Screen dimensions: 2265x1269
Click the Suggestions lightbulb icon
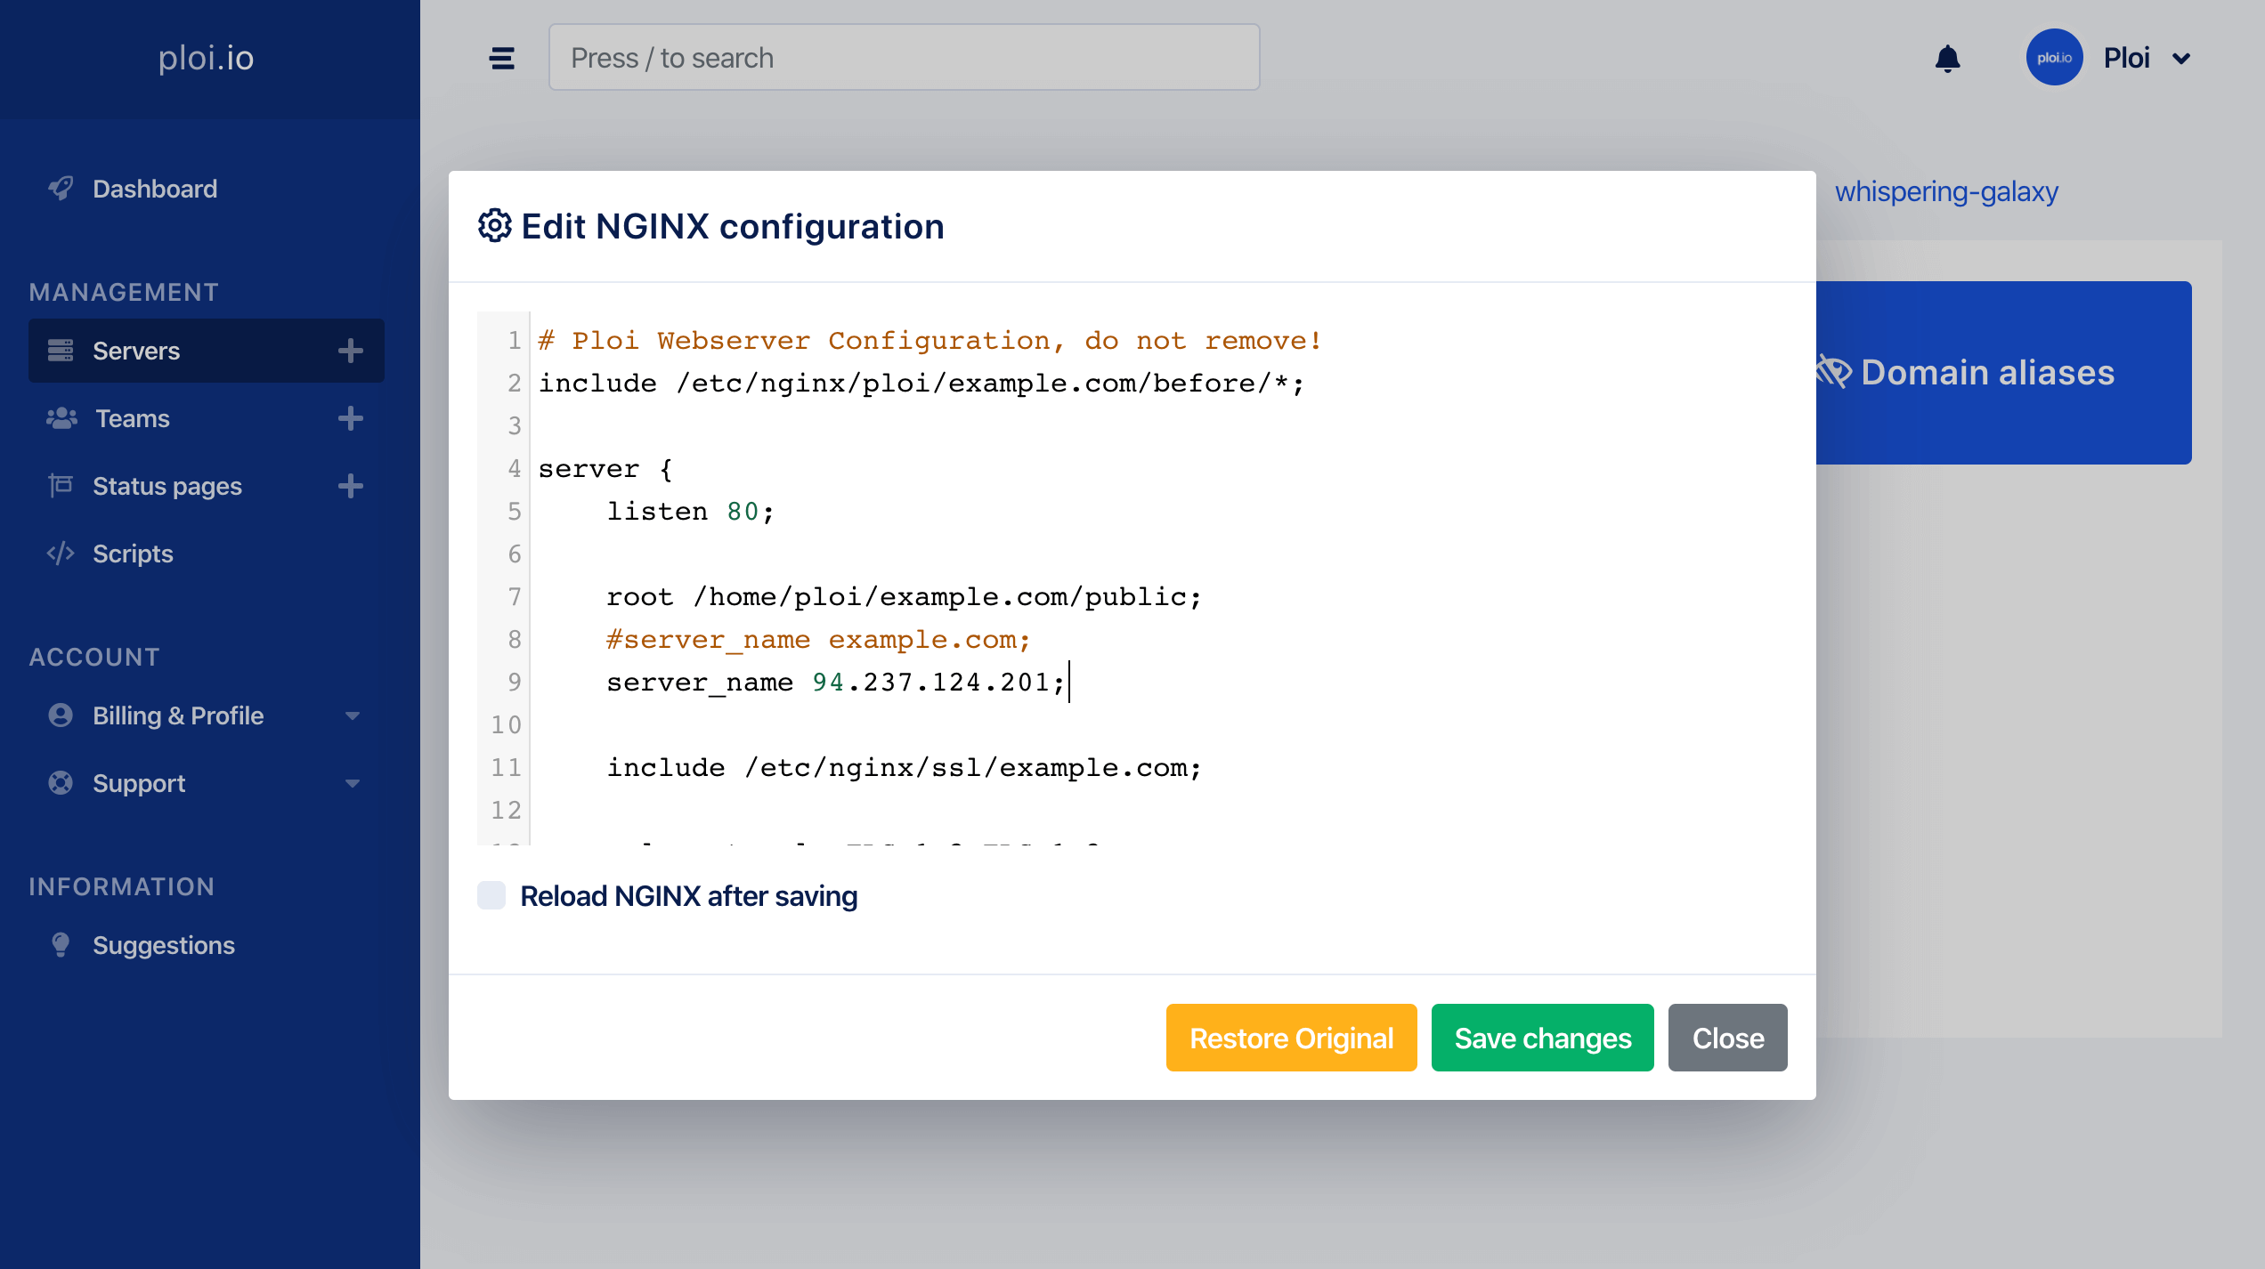[61, 945]
